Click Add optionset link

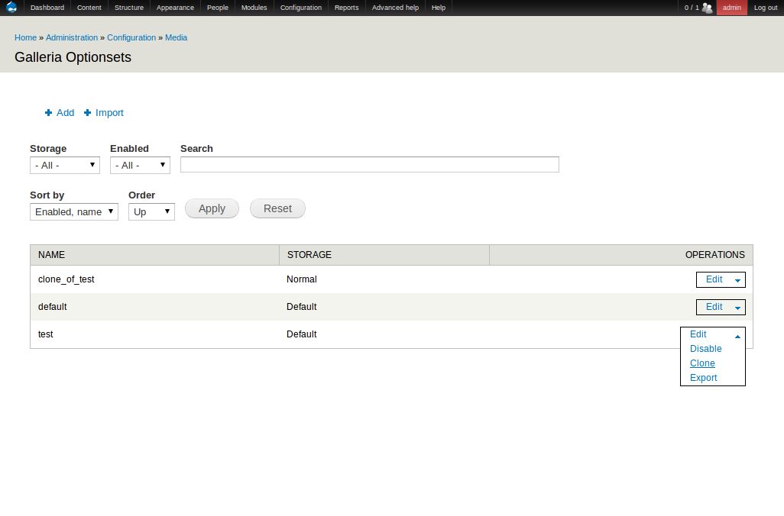[x=65, y=113]
